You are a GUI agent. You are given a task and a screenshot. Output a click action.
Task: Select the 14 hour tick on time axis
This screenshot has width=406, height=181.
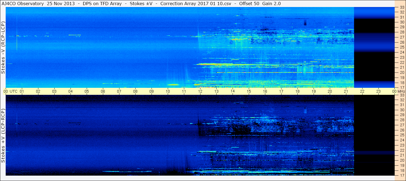(x=233, y=91)
